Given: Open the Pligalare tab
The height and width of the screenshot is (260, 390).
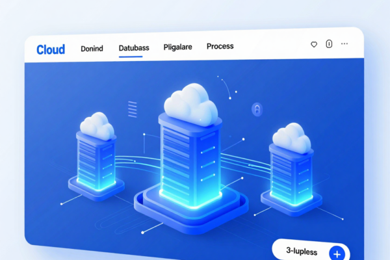Looking at the screenshot, I should coord(177,47).
